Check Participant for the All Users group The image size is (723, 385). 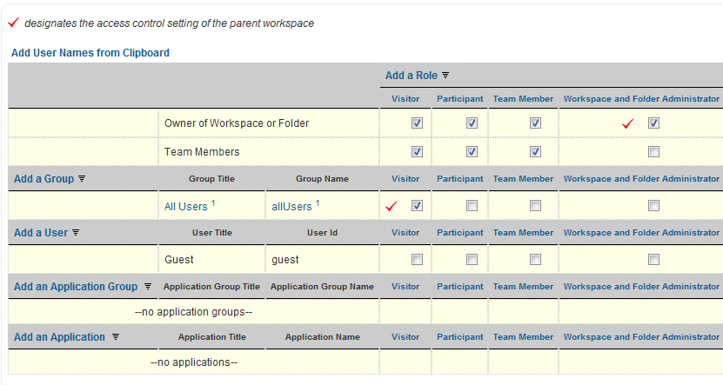(x=472, y=206)
